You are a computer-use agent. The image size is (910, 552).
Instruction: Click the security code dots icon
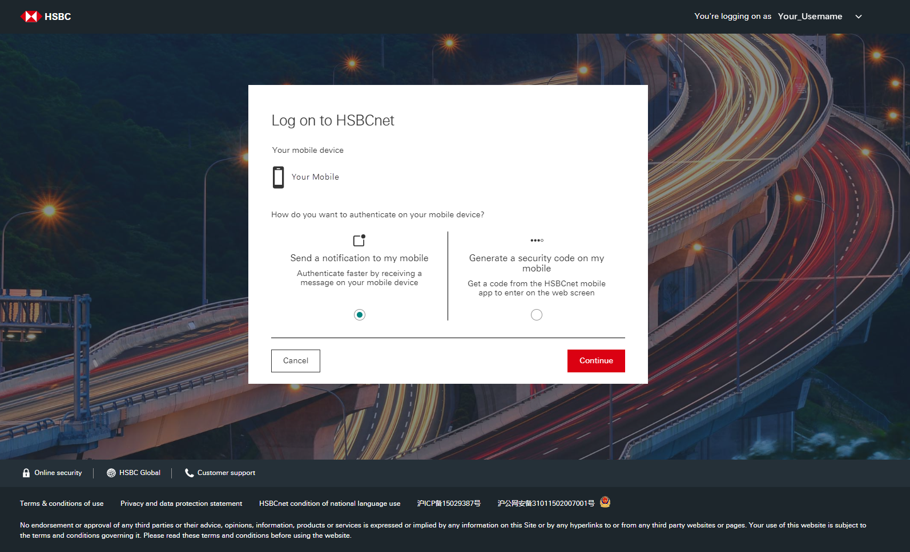(537, 240)
